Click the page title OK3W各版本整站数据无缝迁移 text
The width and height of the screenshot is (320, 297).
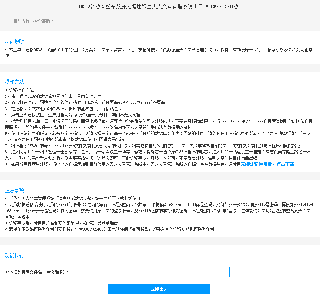point(159,7)
